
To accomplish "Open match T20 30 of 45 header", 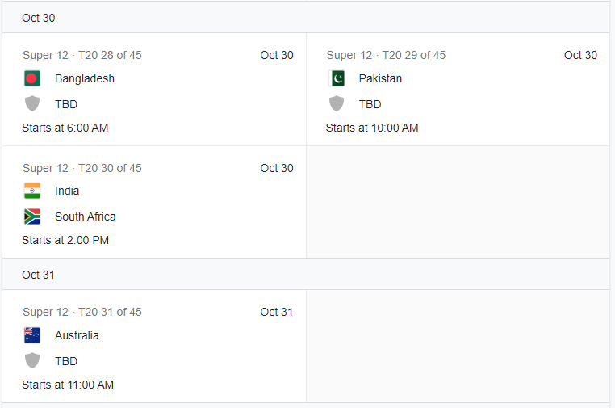I will coord(82,168).
